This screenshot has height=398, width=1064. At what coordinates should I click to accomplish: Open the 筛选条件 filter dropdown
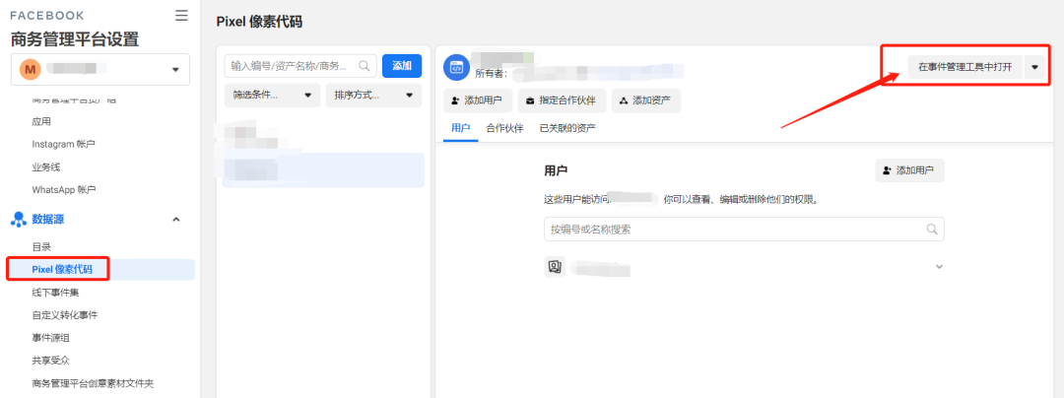point(272,96)
